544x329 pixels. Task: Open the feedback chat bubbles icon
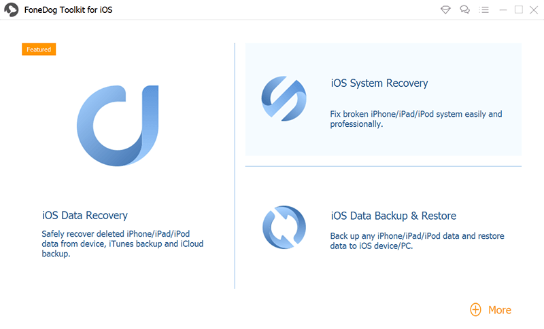464,9
